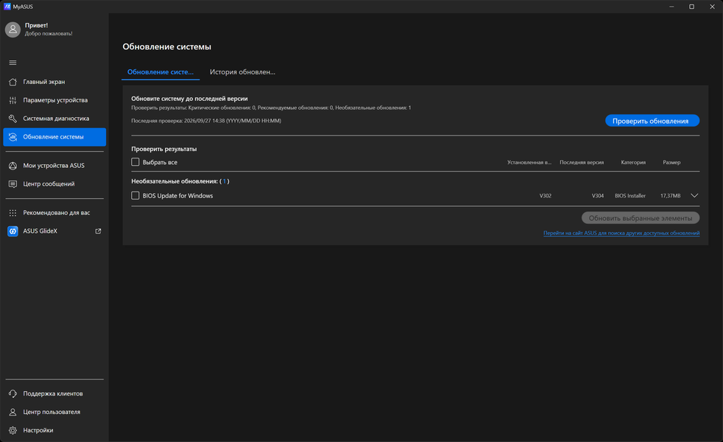This screenshot has width=723, height=442.
Task: Click the Последняя версия column header
Action: (x=582, y=162)
